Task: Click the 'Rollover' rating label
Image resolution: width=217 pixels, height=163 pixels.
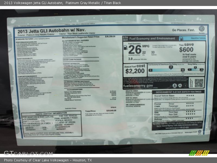Action: pos(158,119)
